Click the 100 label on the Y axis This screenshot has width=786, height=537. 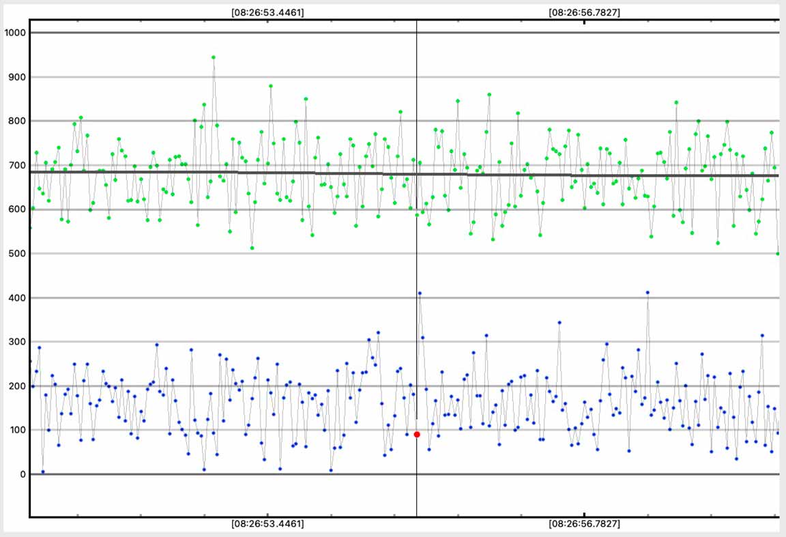[16, 430]
